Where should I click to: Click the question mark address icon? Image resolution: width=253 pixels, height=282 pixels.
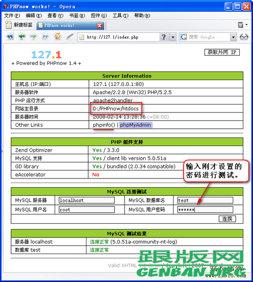point(163,37)
